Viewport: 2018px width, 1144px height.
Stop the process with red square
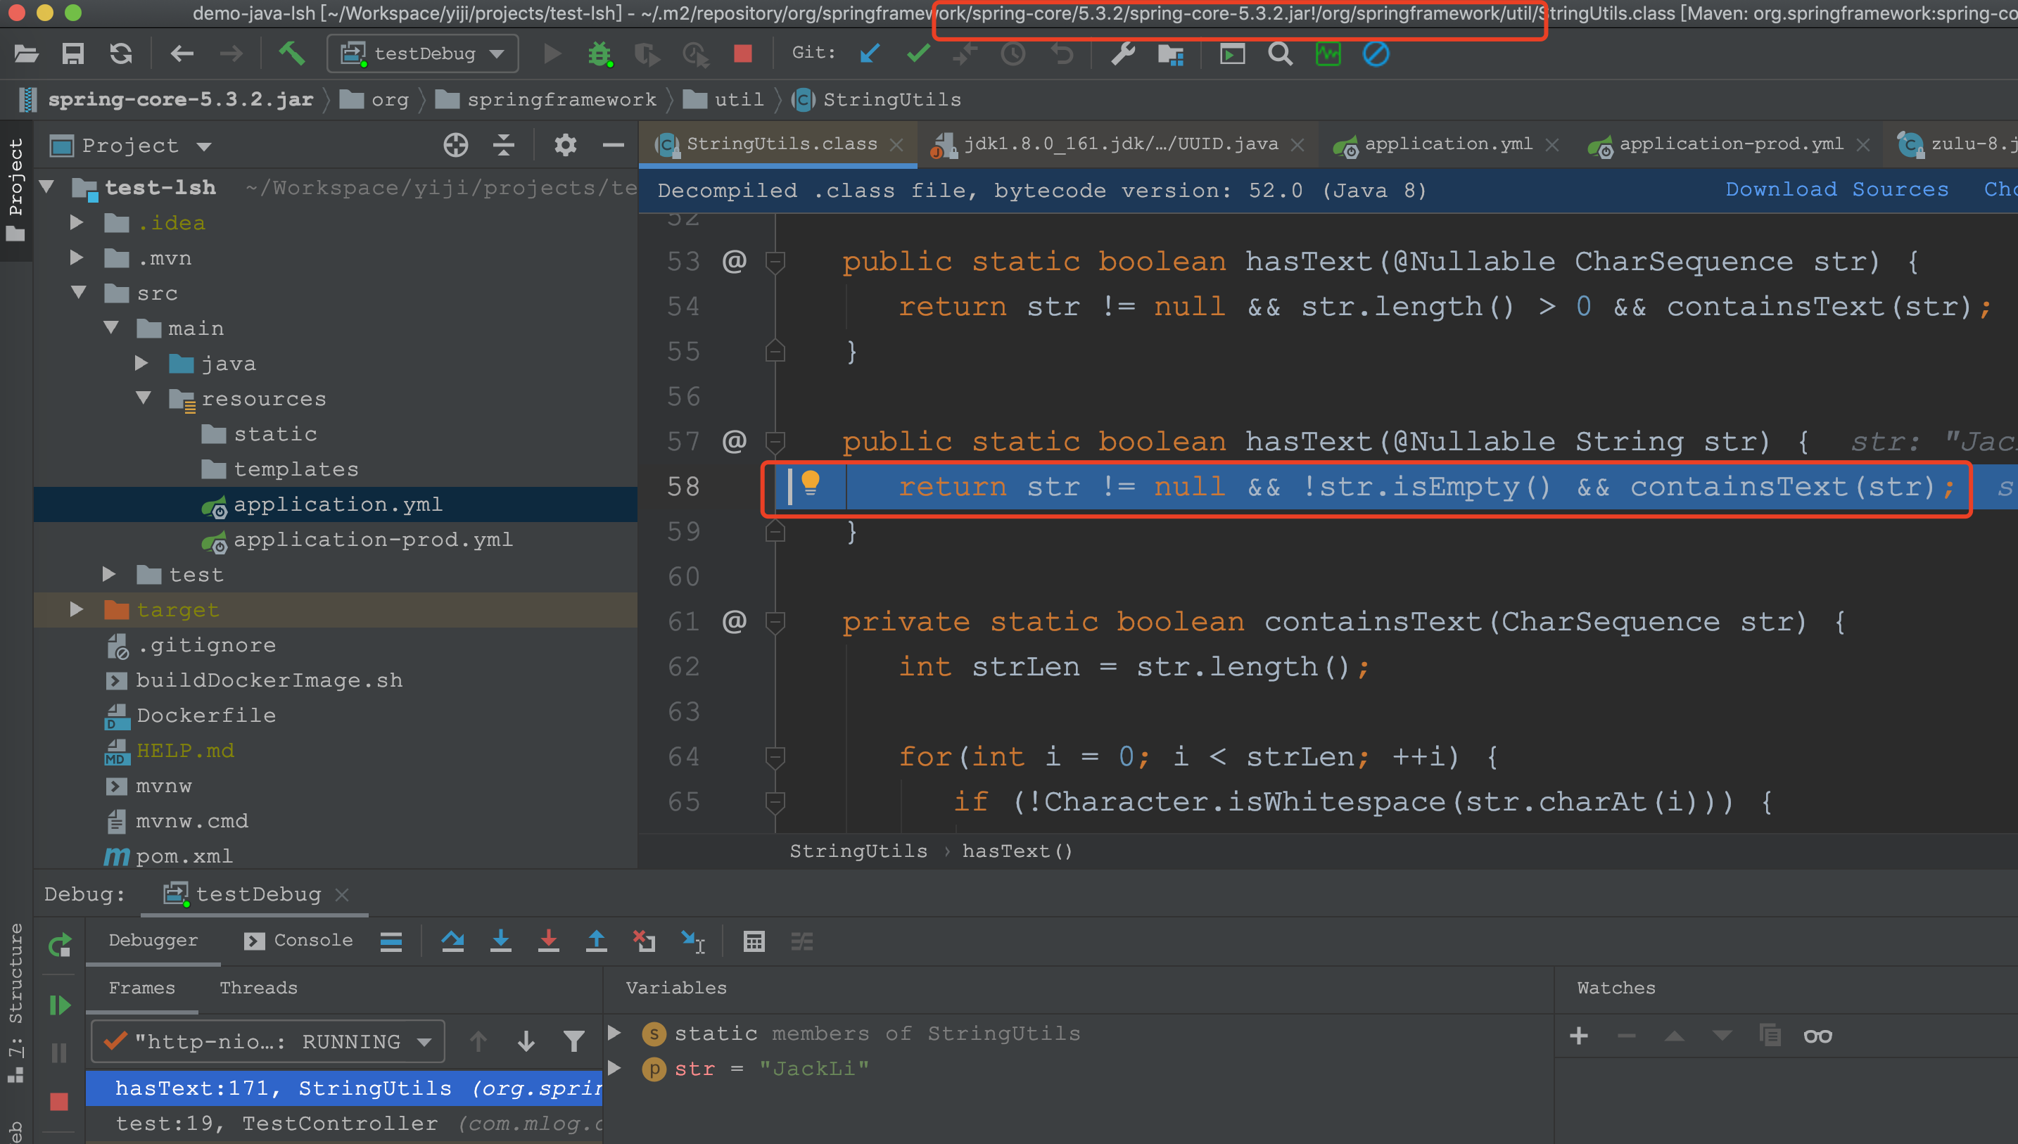coord(742,53)
